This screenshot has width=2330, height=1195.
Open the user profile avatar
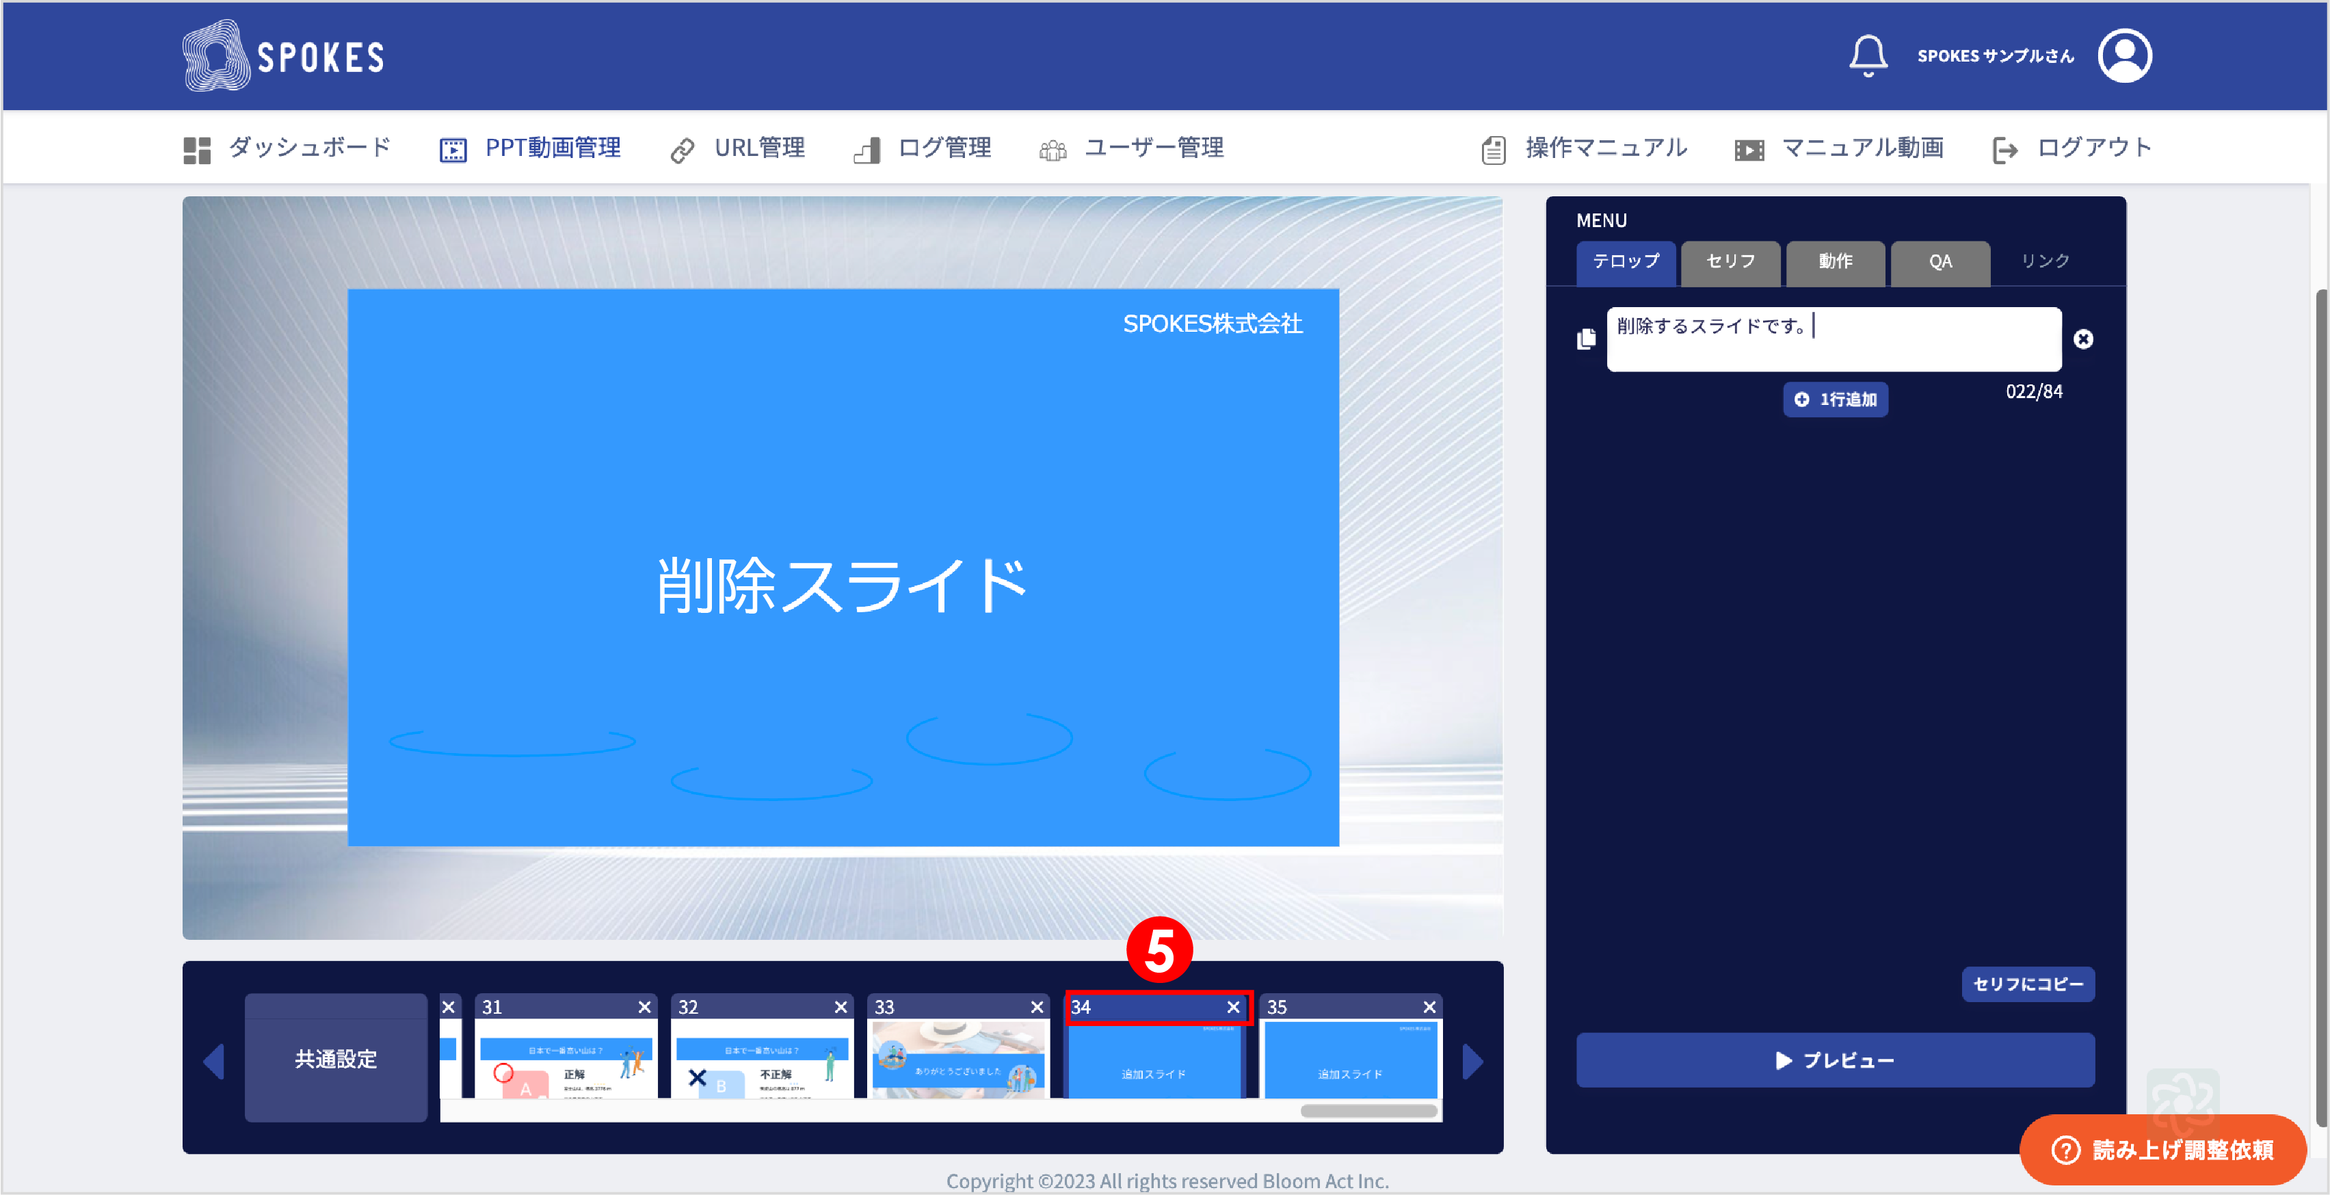(2125, 56)
